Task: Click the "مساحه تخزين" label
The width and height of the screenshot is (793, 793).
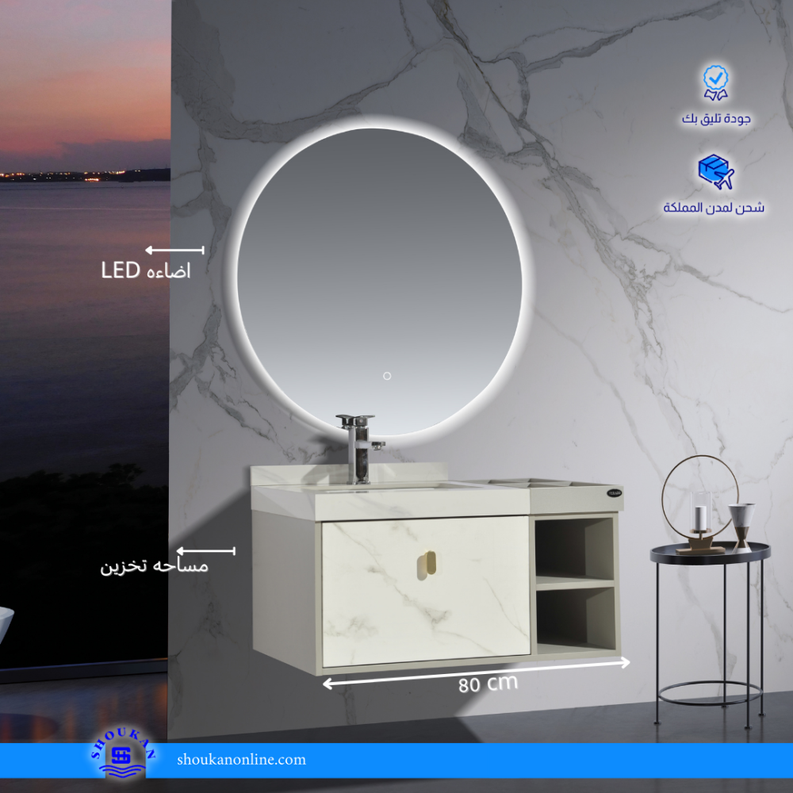Action: point(154,568)
